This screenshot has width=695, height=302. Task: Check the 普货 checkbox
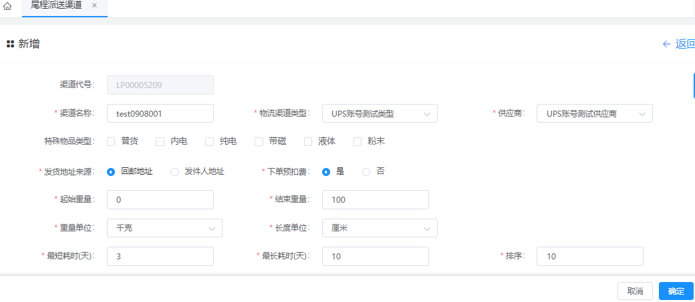coord(111,141)
